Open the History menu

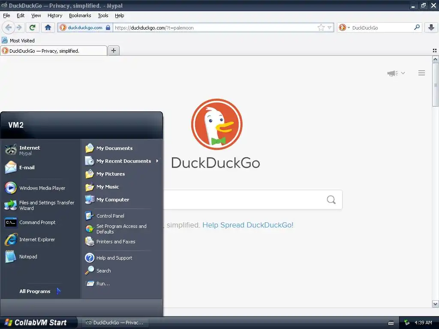(x=55, y=15)
